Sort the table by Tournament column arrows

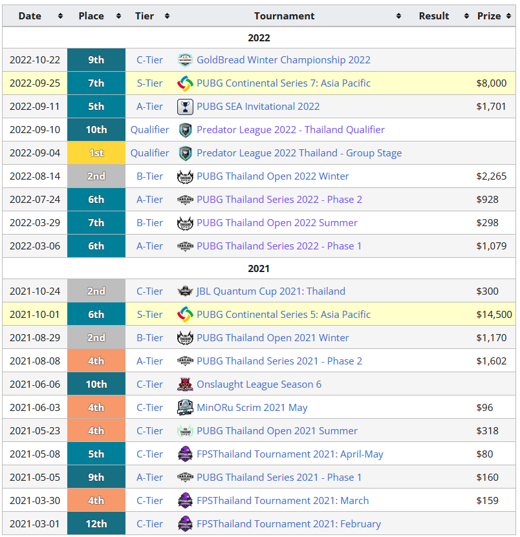tap(398, 16)
